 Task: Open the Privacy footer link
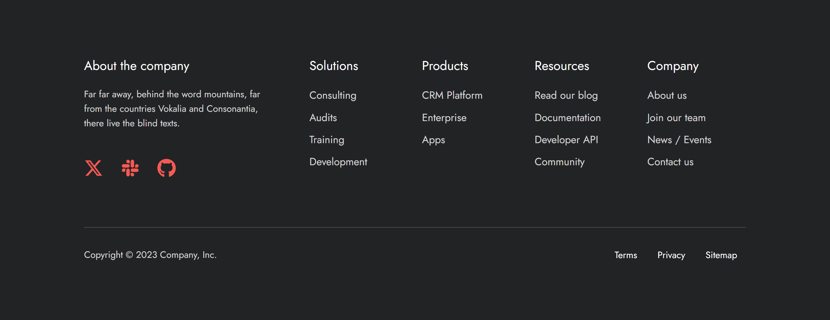(671, 255)
